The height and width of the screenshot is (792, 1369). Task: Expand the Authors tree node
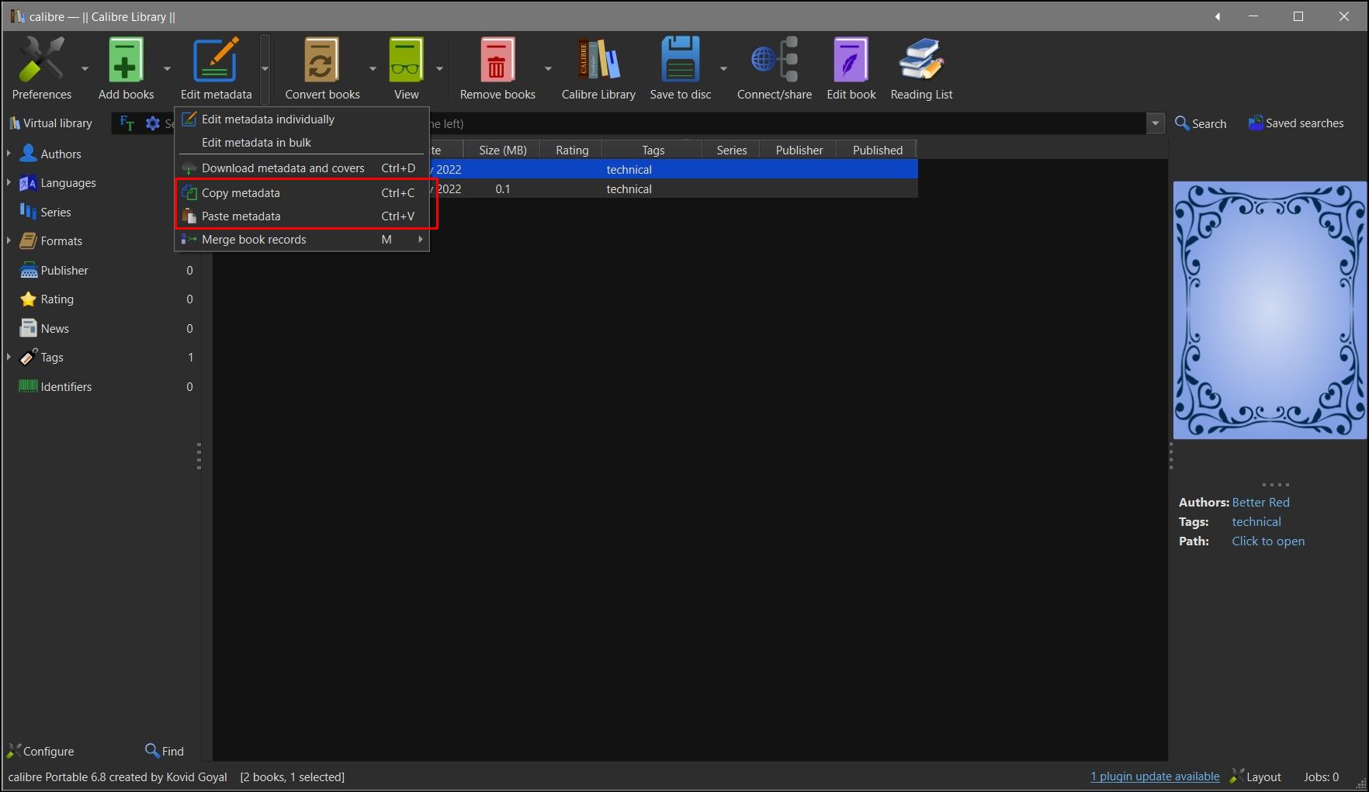coord(9,154)
